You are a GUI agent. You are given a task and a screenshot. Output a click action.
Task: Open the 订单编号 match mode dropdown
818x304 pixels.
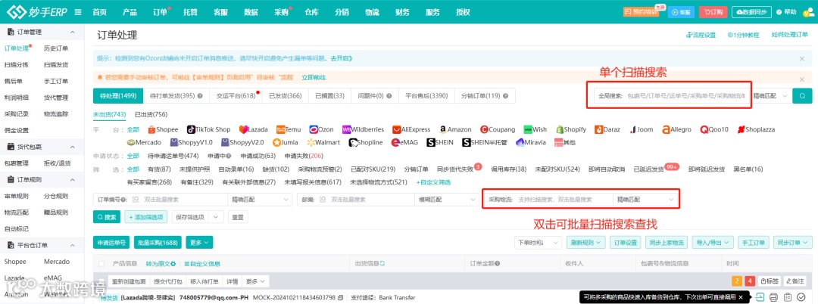click(261, 200)
